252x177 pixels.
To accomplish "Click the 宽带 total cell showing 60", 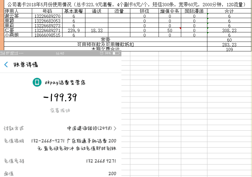I will 229,40.
